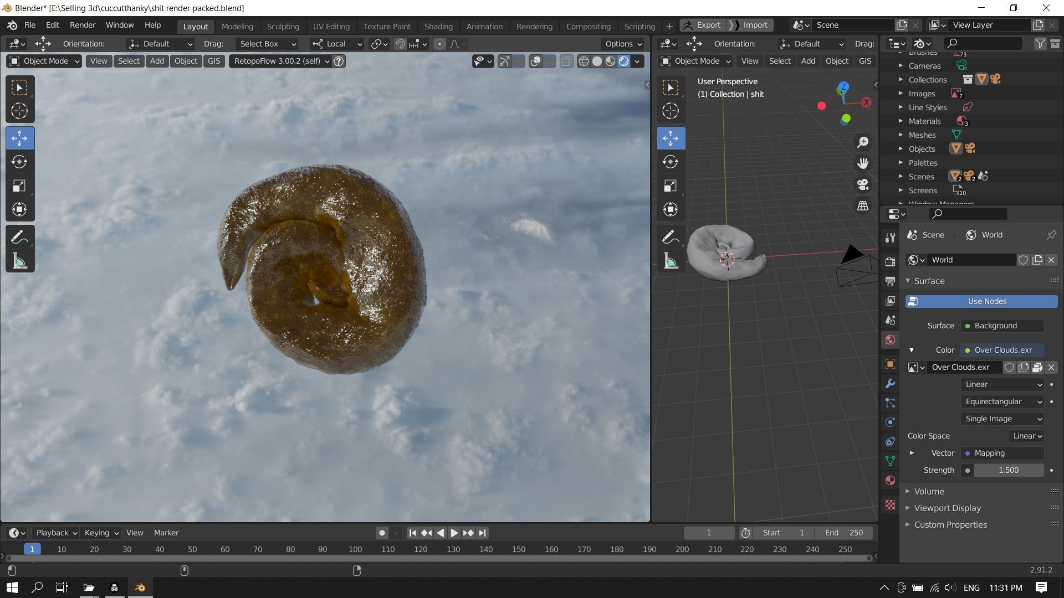
Task: Open the Equirectangular projection dropdown
Action: point(1002,401)
